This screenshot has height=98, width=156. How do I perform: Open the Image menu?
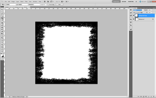(x=13, y=2)
